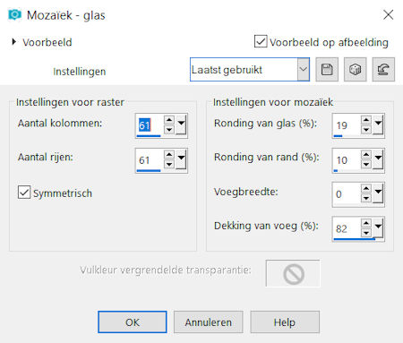403x343 pixels.
Task: Toggle the Symmetrisch checkbox
Action: pos(24,193)
